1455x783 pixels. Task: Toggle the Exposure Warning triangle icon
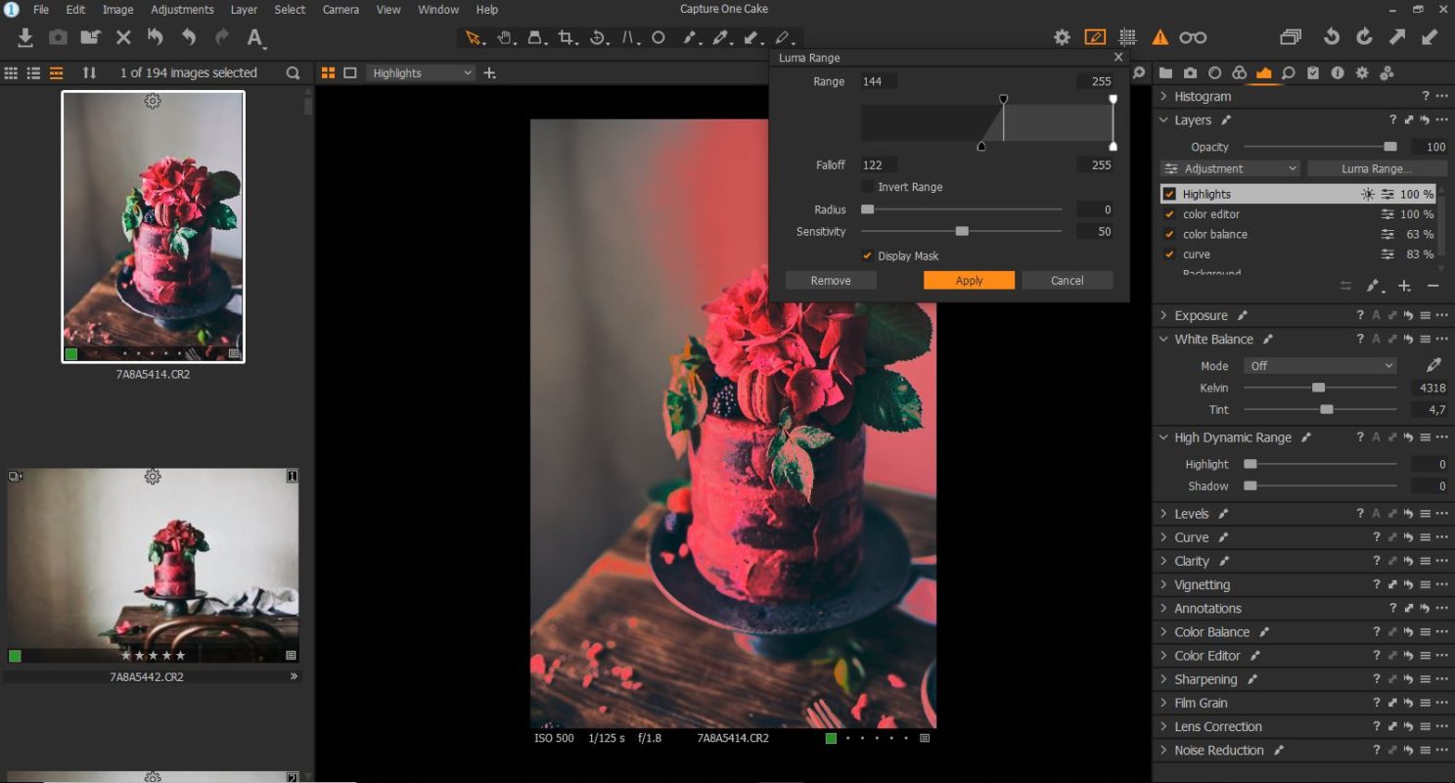click(x=1159, y=37)
